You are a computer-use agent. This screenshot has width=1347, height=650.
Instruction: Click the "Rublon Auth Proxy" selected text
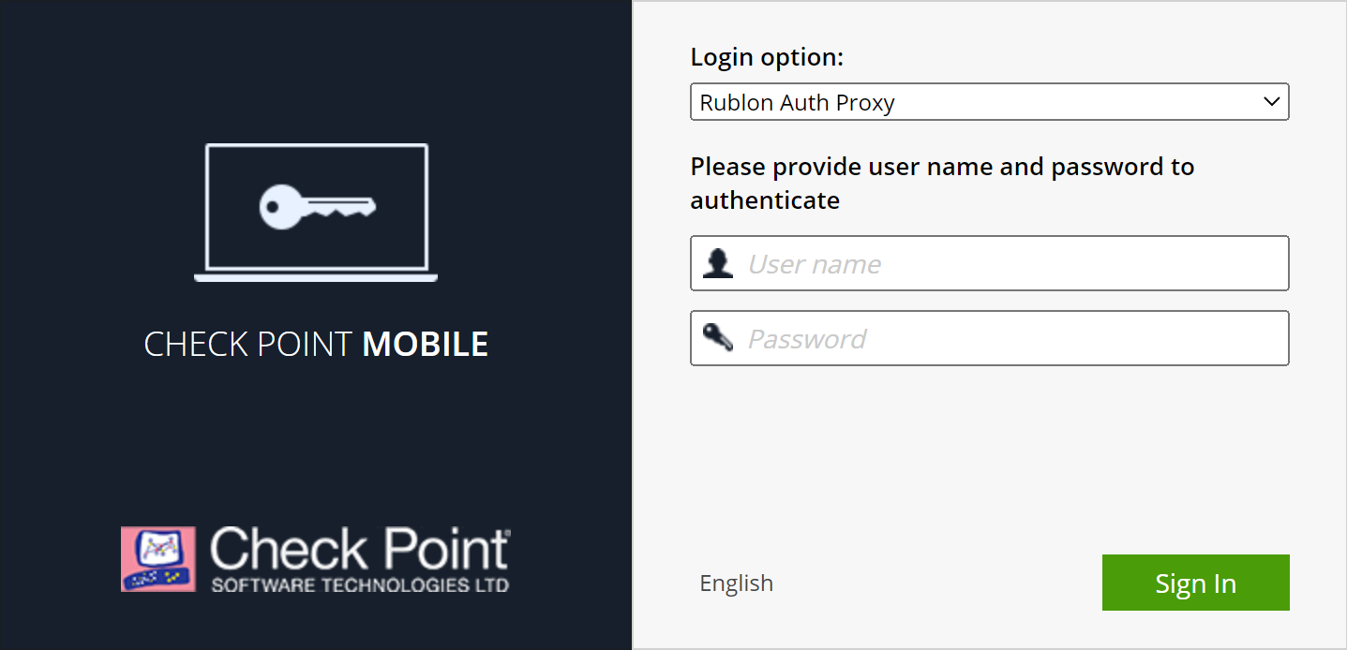coord(797,102)
